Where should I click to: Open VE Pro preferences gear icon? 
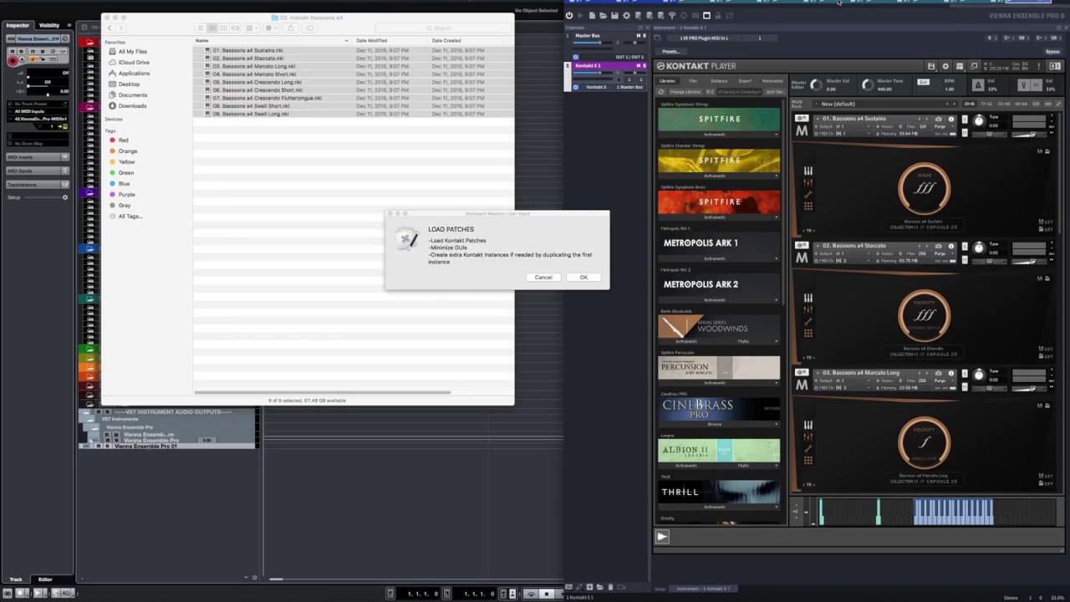tap(626, 15)
